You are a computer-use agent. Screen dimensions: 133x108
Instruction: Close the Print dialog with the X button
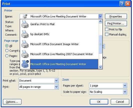(x=128, y=4)
